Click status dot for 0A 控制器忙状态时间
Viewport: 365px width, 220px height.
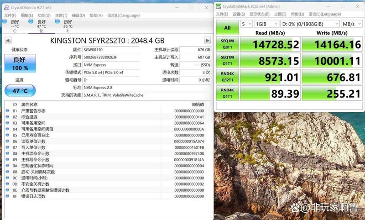(7, 166)
